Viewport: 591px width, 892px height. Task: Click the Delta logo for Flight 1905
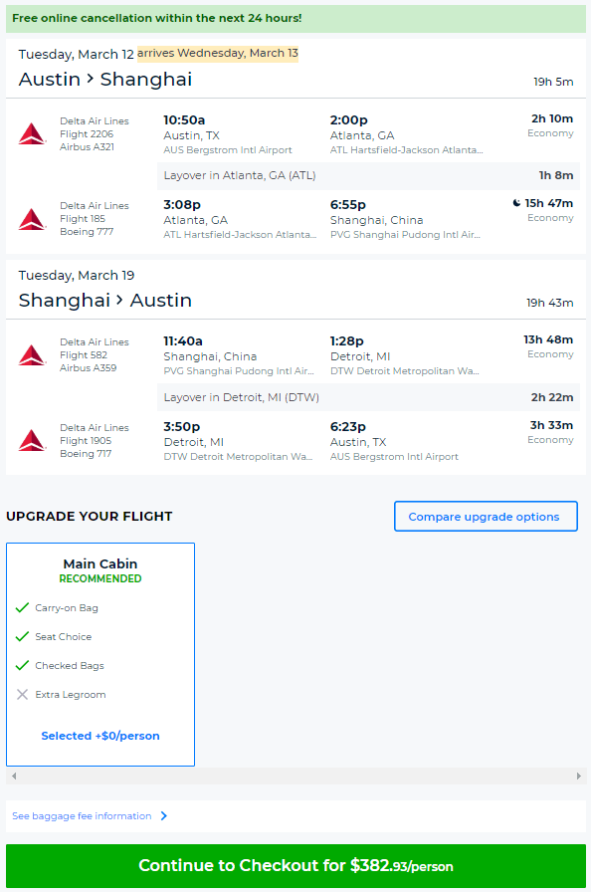click(32, 440)
